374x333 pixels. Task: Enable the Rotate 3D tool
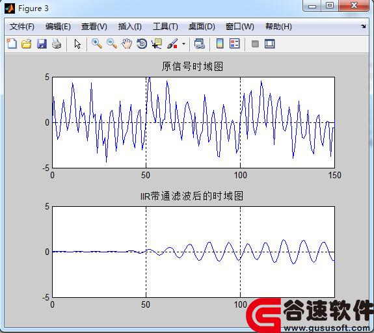click(142, 44)
